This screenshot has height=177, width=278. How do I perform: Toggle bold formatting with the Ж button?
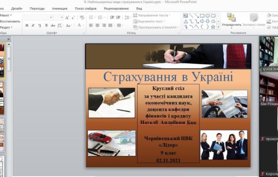click(x=27, y=25)
